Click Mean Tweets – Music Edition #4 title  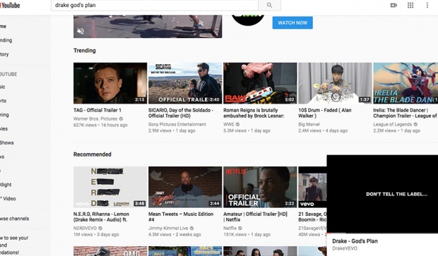[x=181, y=217]
